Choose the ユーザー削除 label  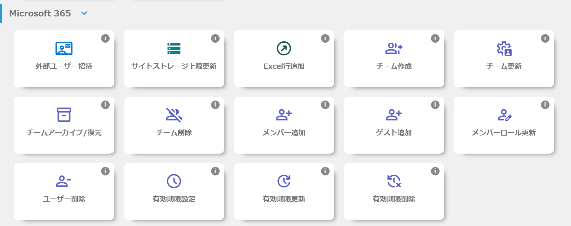click(x=64, y=199)
